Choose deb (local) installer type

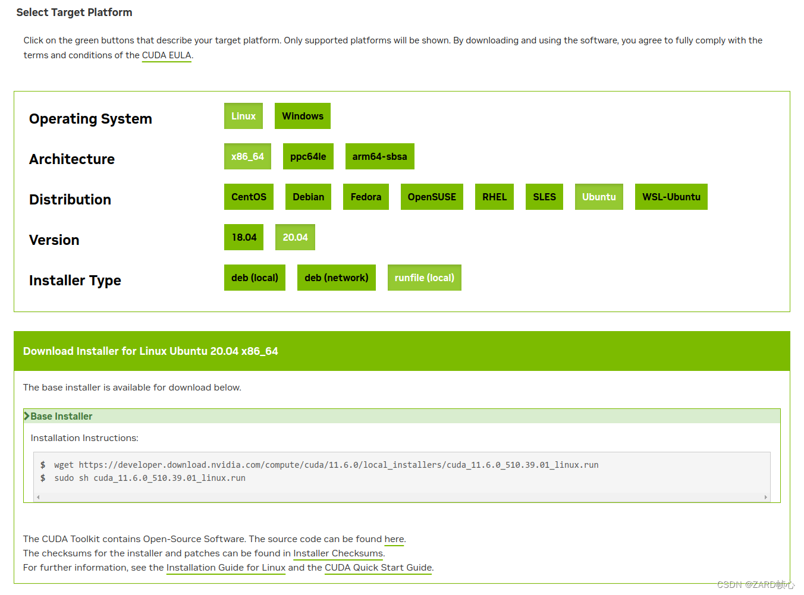[255, 278]
